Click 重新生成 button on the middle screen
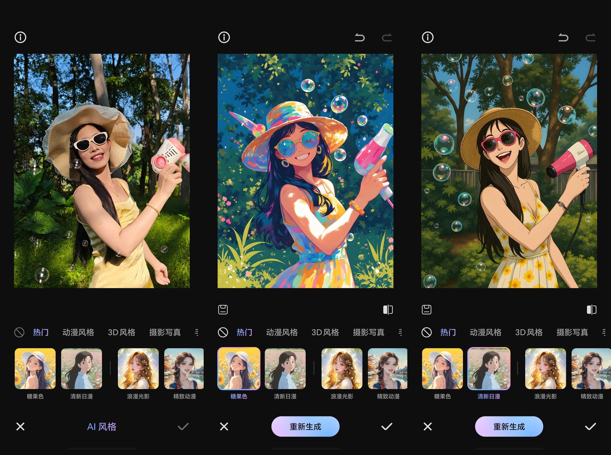The image size is (611, 455). 305,426
